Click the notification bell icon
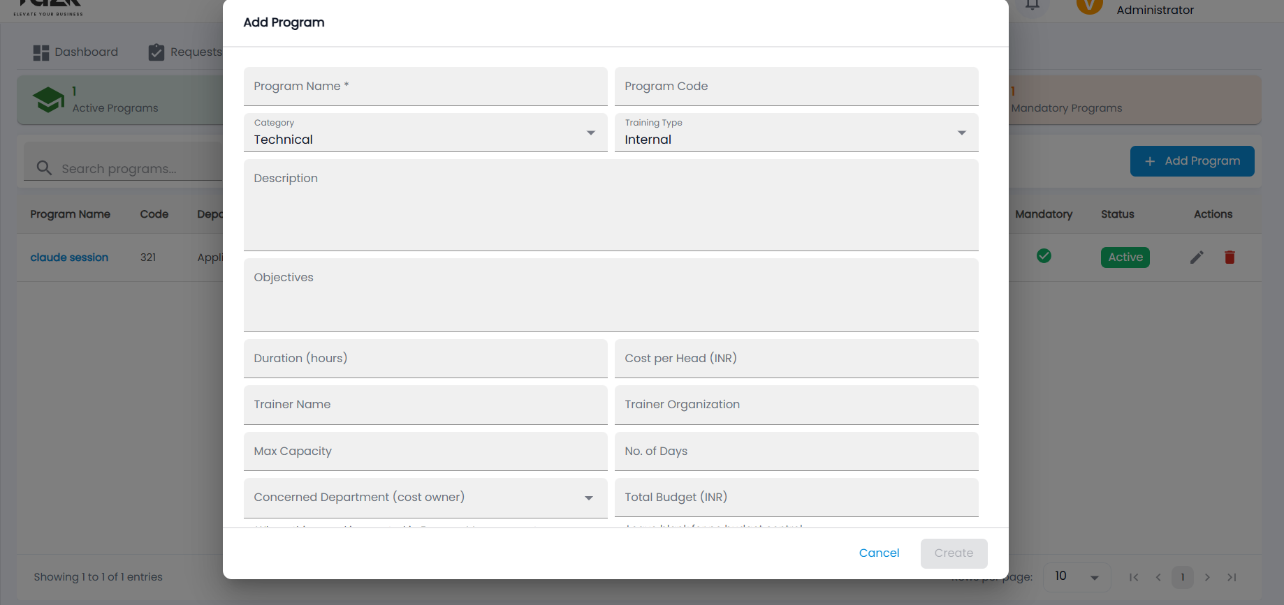This screenshot has width=1284, height=605. [x=1033, y=6]
